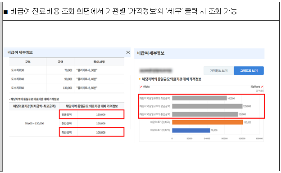The width and height of the screenshot is (281, 173).
Task: Click the 해당지역 동일규모의 최빈금액 chart label
Action: pos(154,98)
